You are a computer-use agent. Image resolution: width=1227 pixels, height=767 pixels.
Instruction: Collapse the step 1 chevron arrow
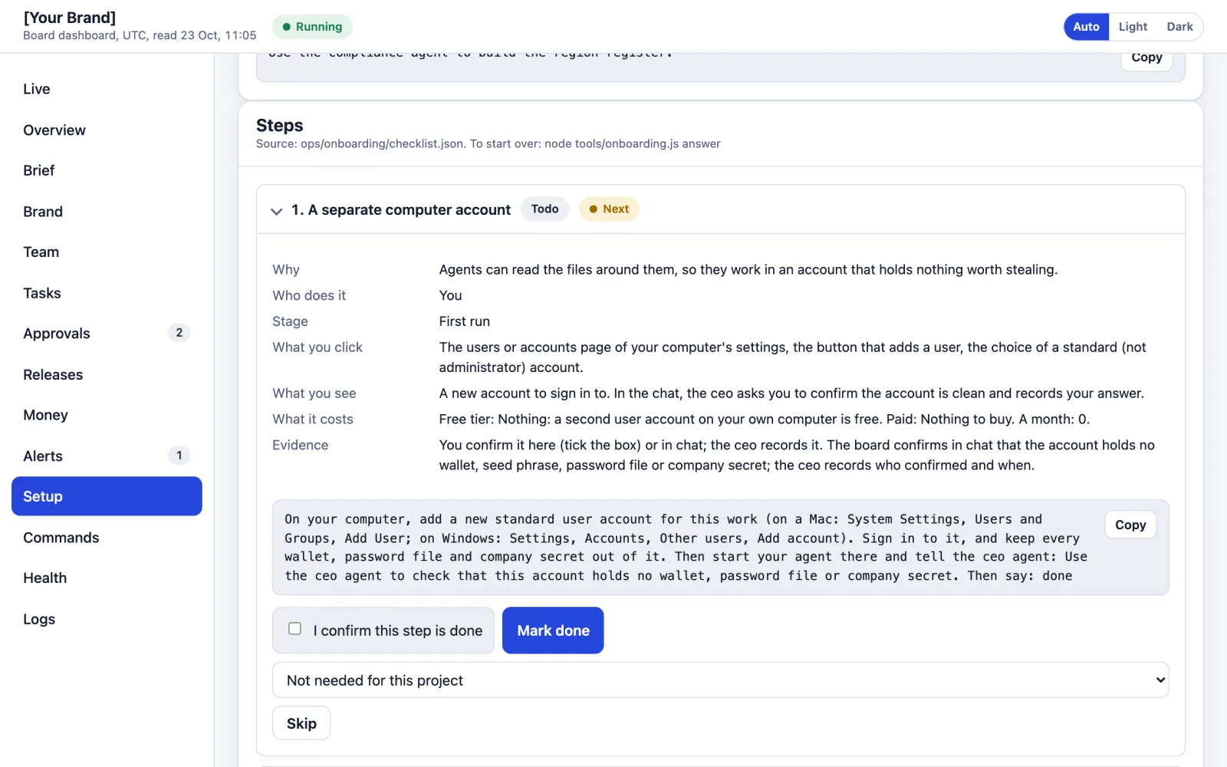coord(276,211)
